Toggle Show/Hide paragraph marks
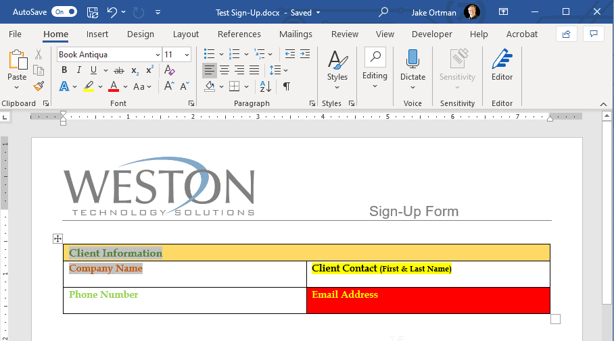Image resolution: width=614 pixels, height=341 pixels. click(287, 86)
